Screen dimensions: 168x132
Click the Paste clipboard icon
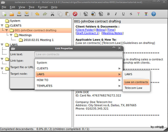pos(67,14)
